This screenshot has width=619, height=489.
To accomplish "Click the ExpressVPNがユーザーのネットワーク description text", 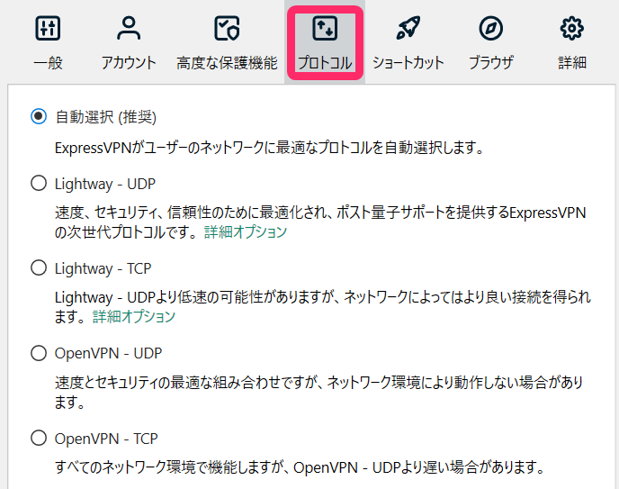I will tap(269, 148).
